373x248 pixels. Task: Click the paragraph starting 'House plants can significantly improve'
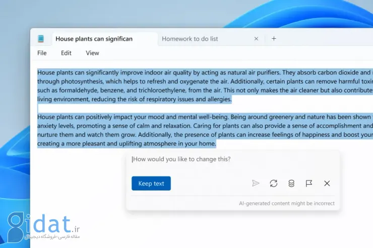tap(205, 86)
